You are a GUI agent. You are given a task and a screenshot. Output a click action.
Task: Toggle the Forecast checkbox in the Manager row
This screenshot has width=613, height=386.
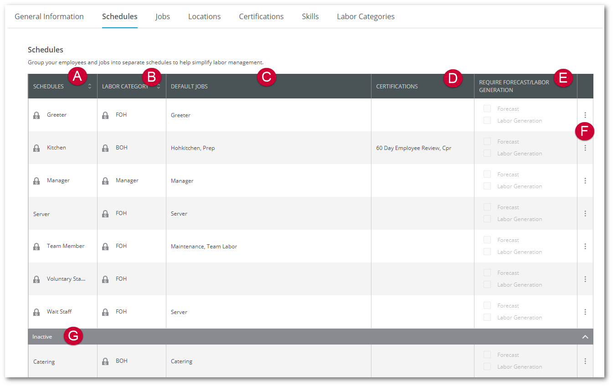click(x=487, y=174)
